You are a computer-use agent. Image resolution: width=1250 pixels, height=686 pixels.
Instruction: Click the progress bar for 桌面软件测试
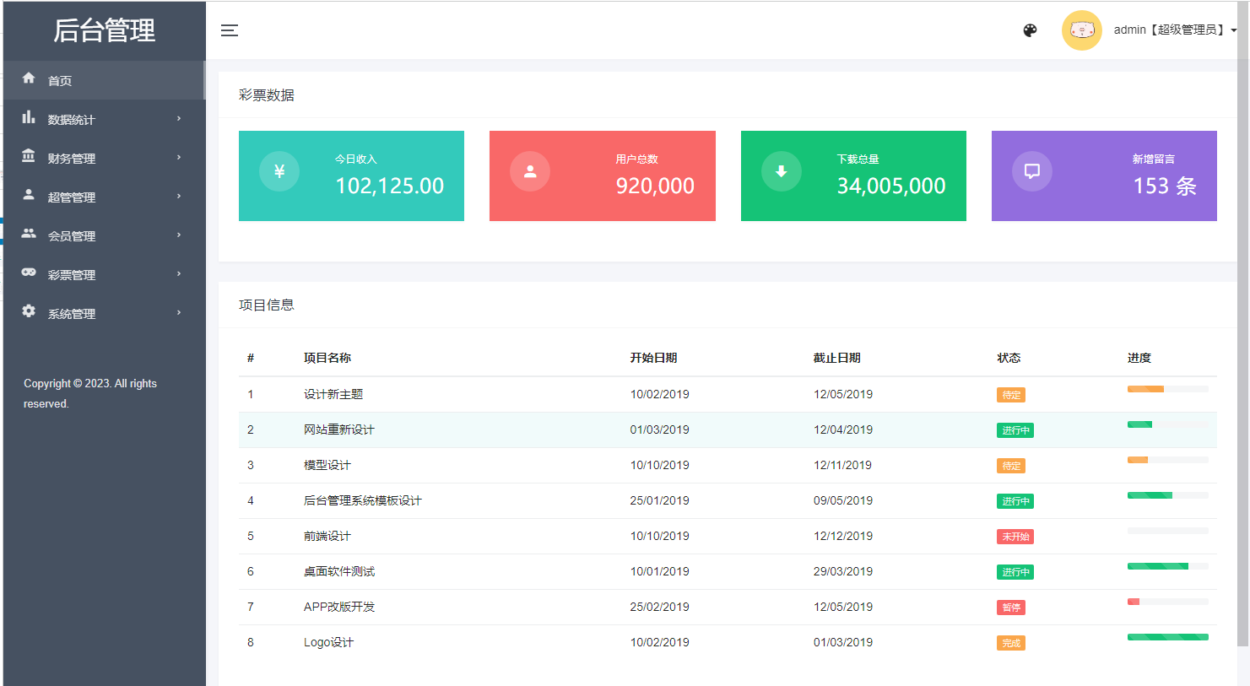point(1167,566)
